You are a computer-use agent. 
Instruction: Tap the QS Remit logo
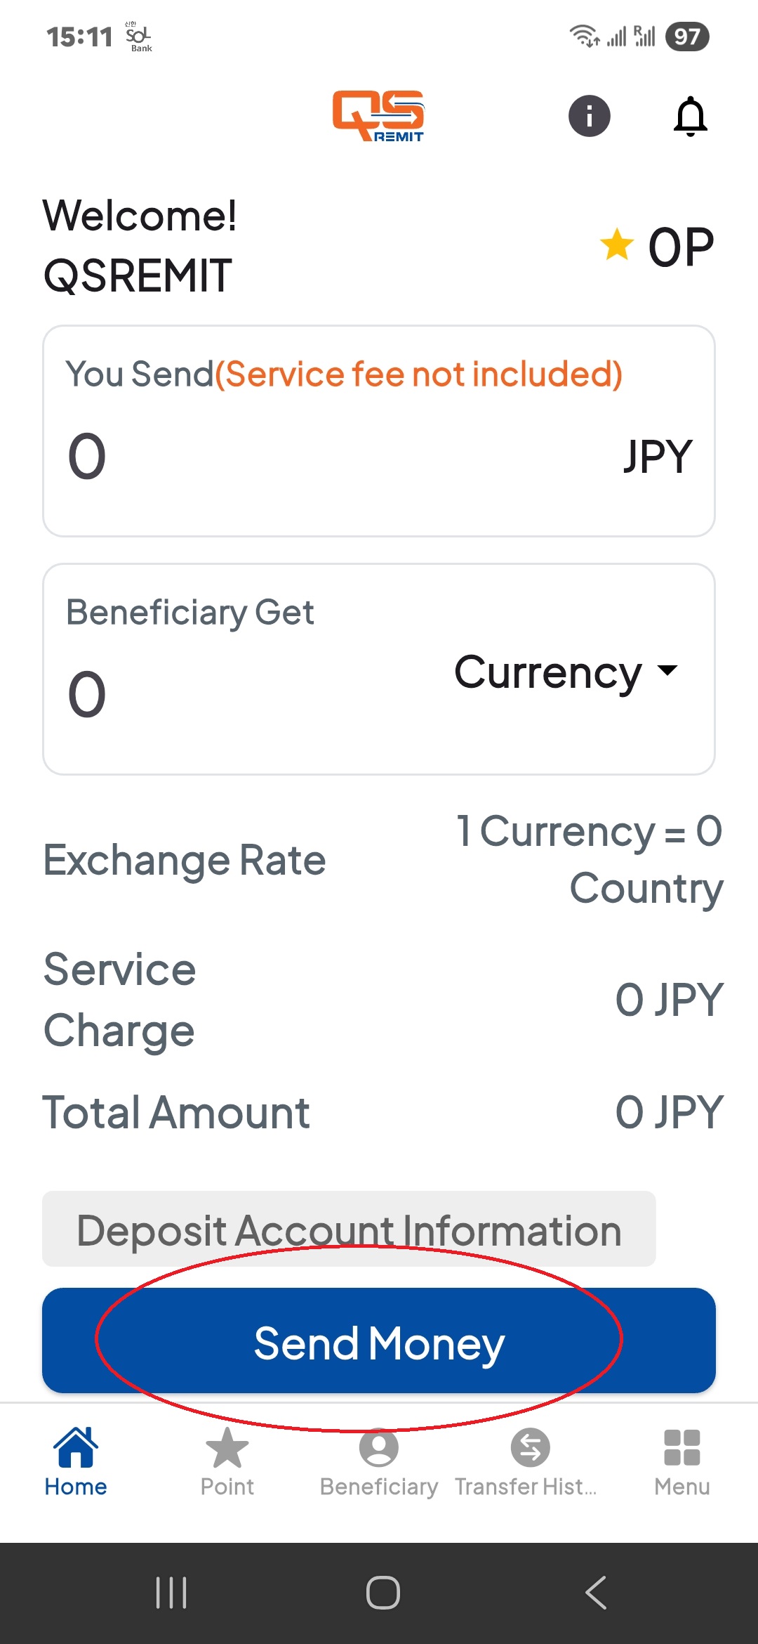point(378,116)
